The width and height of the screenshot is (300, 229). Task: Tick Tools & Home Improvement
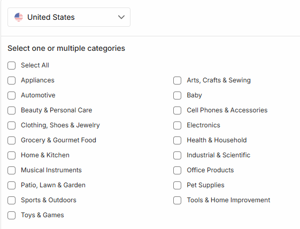tap(177, 200)
